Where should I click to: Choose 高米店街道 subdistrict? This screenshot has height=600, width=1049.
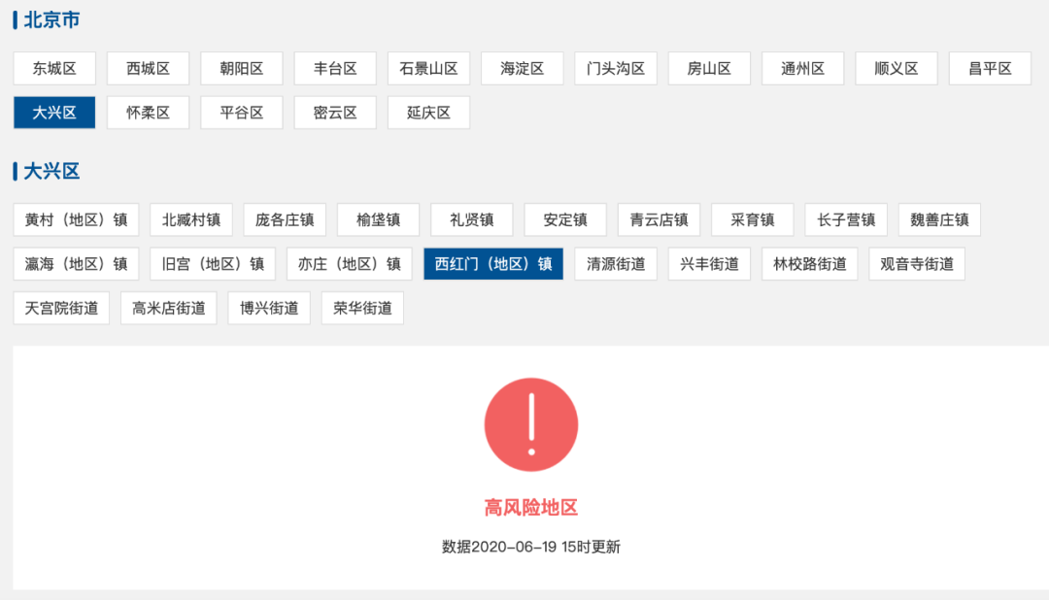point(169,309)
